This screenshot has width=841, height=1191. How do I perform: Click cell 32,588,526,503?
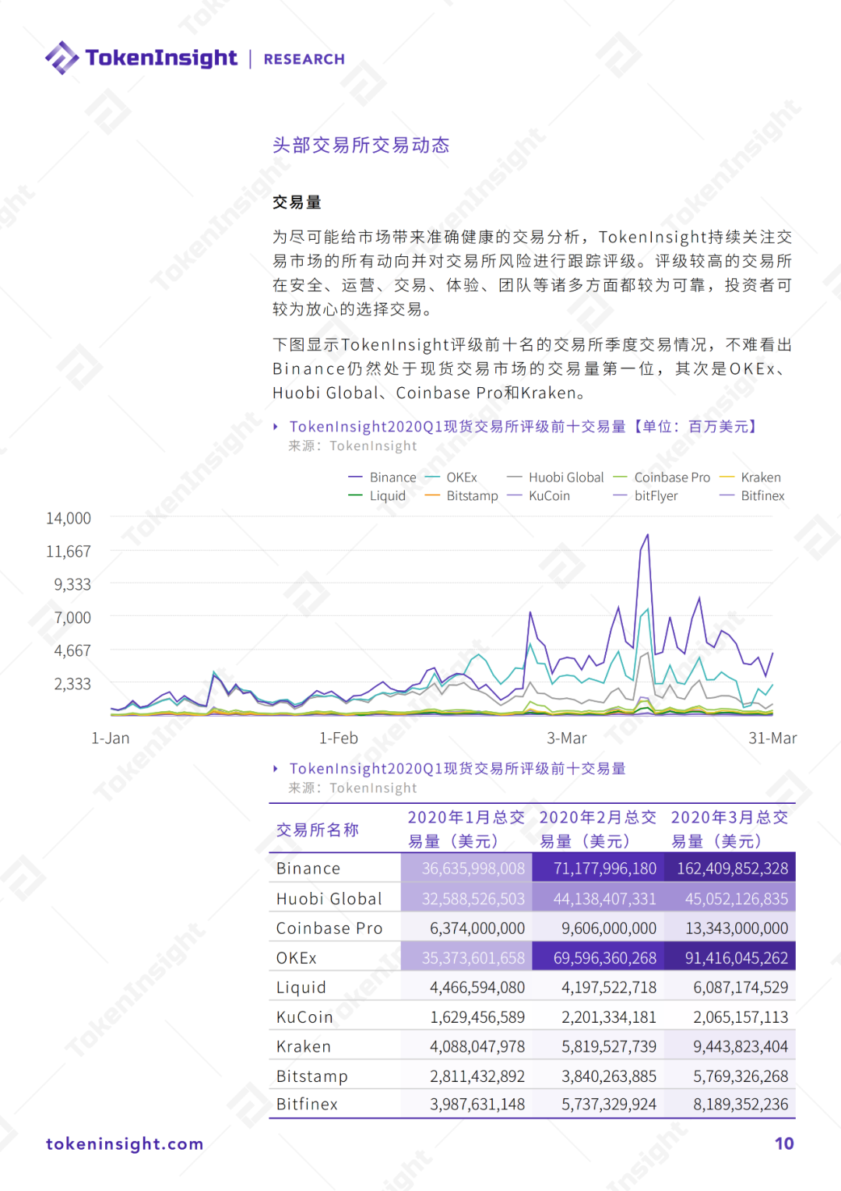466,898
